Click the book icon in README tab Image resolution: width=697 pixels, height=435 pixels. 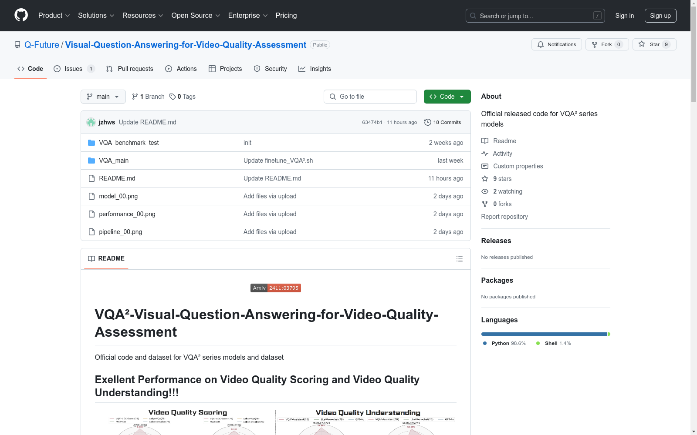pyautogui.click(x=91, y=258)
